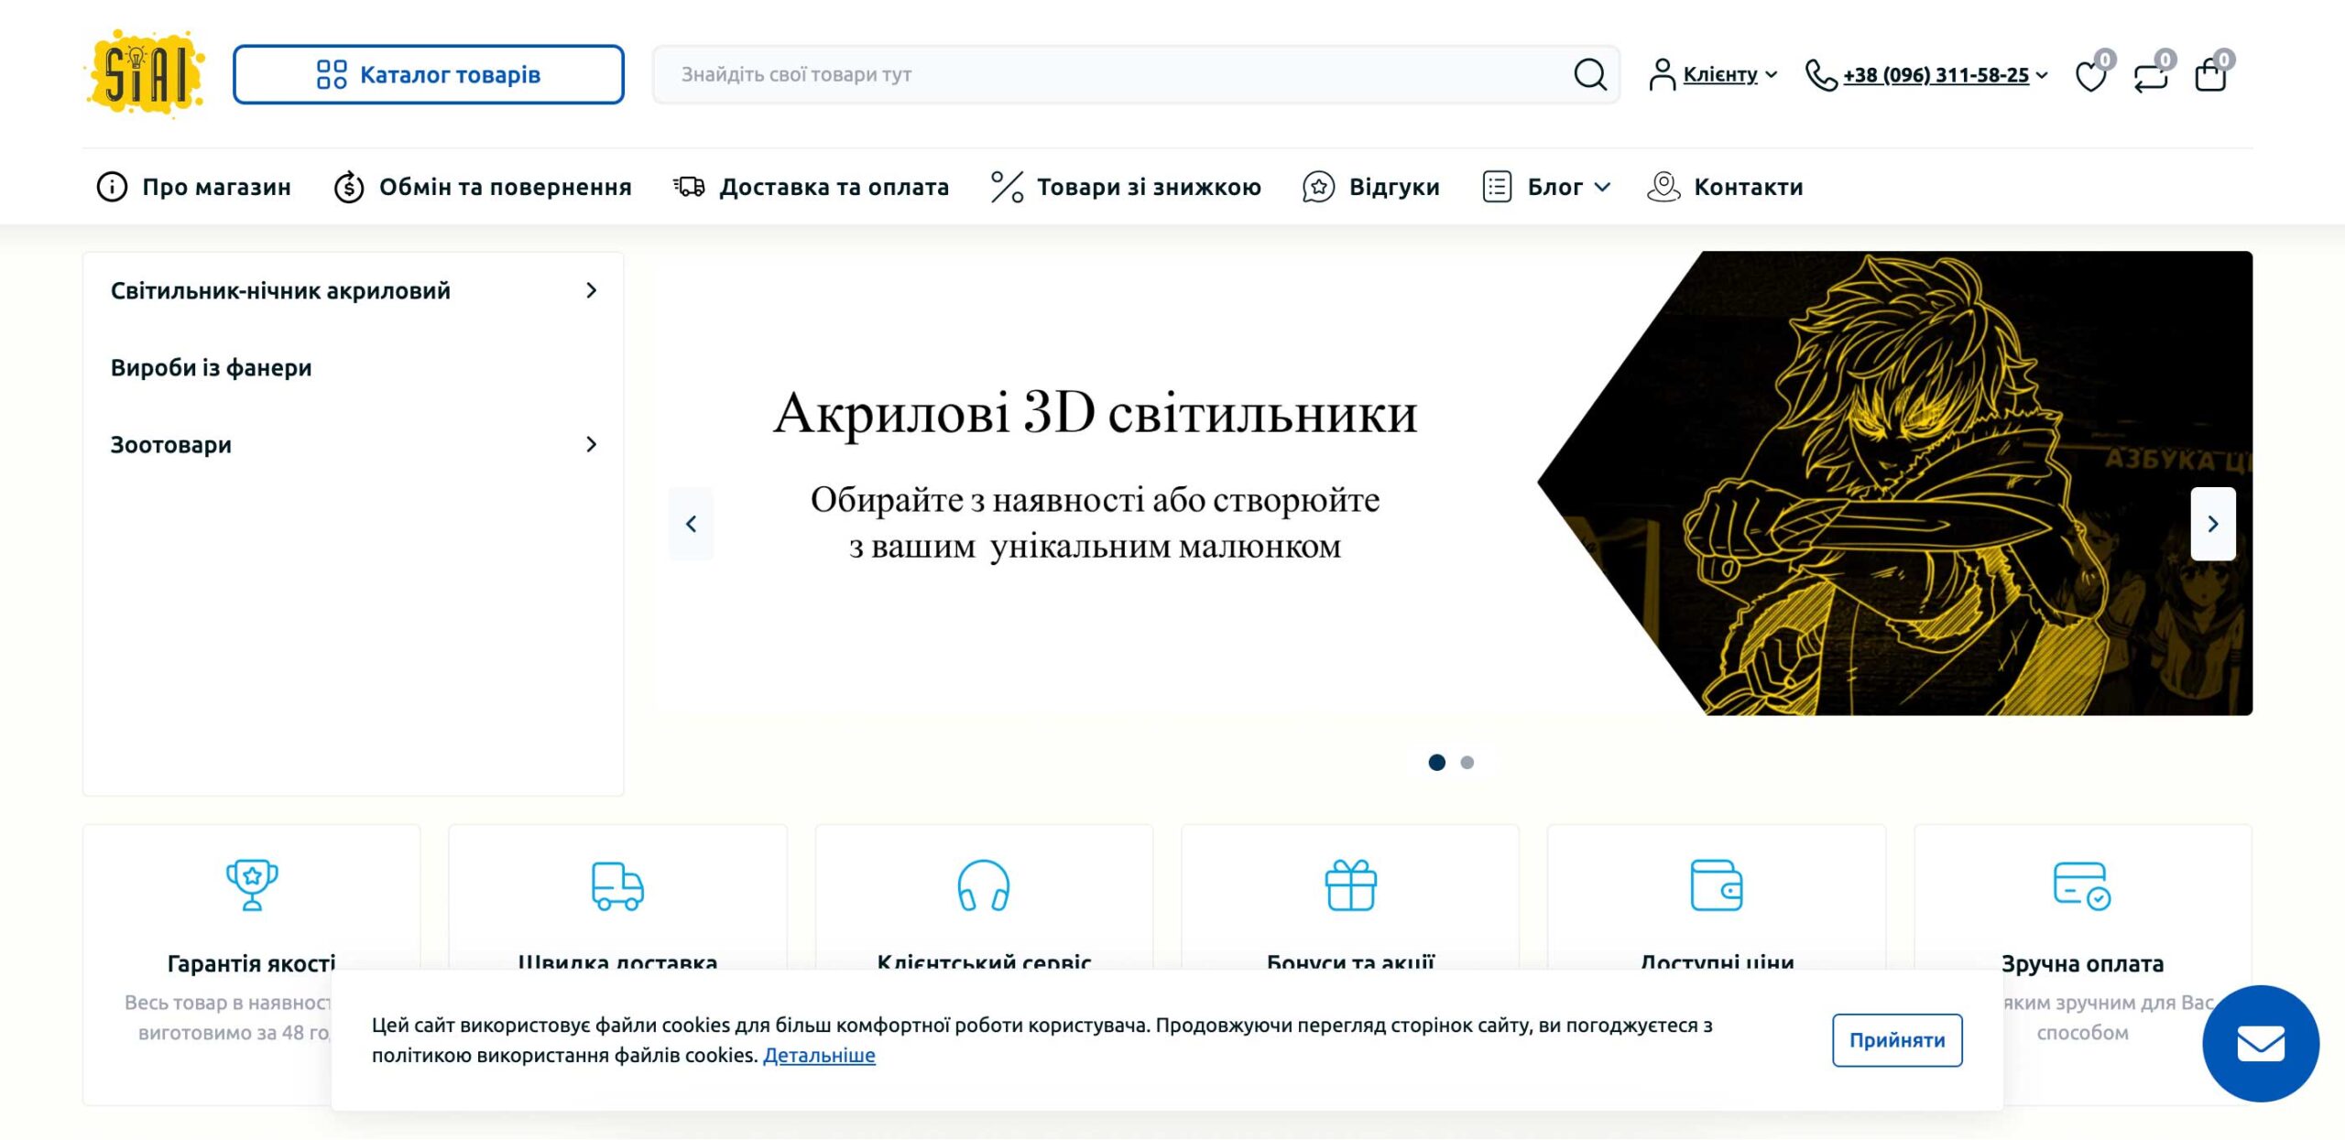Go to previous banner slide
This screenshot has width=2345, height=1140.
pyautogui.click(x=692, y=524)
